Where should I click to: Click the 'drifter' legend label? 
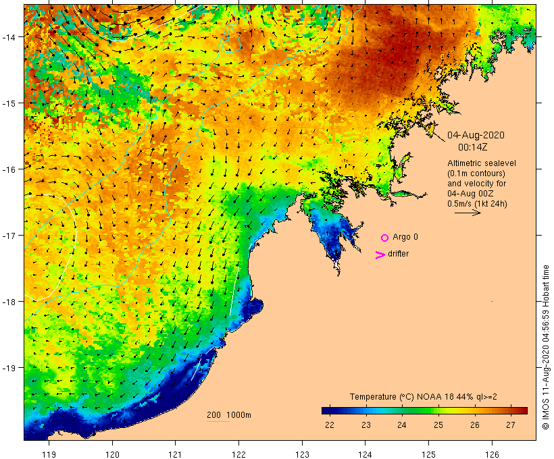coord(398,254)
